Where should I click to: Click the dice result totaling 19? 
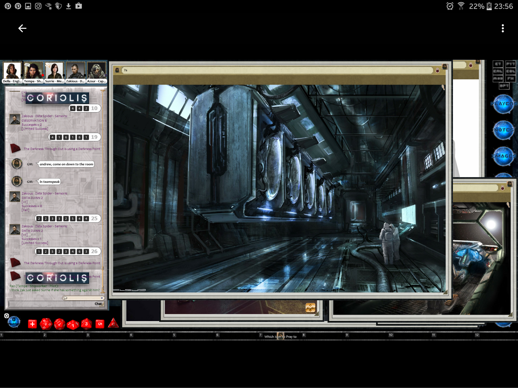[x=74, y=137]
